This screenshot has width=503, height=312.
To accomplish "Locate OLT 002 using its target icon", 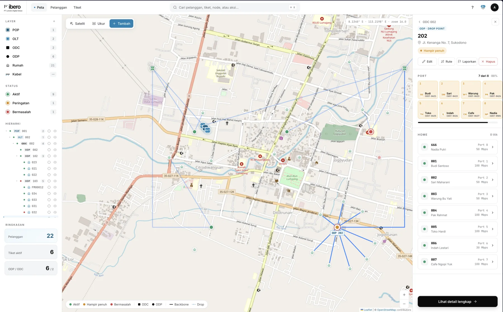I will (49, 137).
